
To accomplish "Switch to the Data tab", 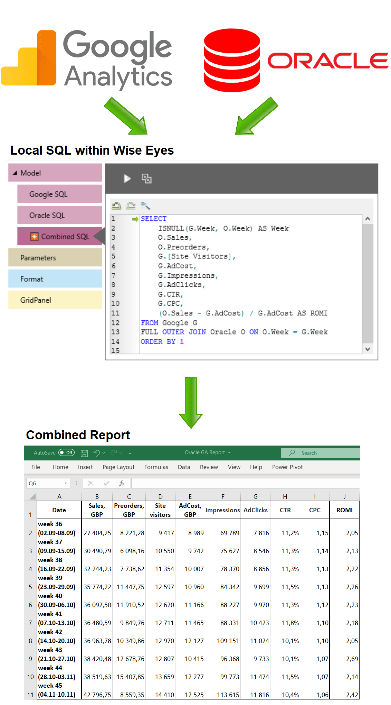I will tap(184, 467).
